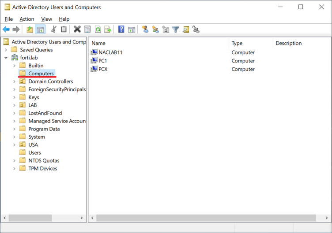Screen dimensions: 332x233
Task: Select the Users container in tree
Action: pos(34,153)
